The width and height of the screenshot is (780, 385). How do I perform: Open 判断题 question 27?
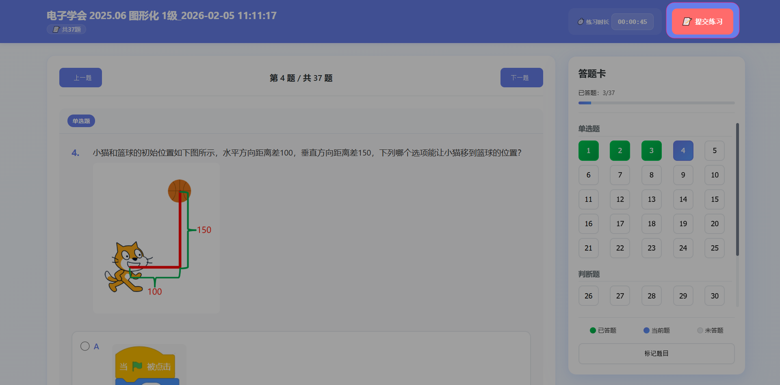point(620,296)
